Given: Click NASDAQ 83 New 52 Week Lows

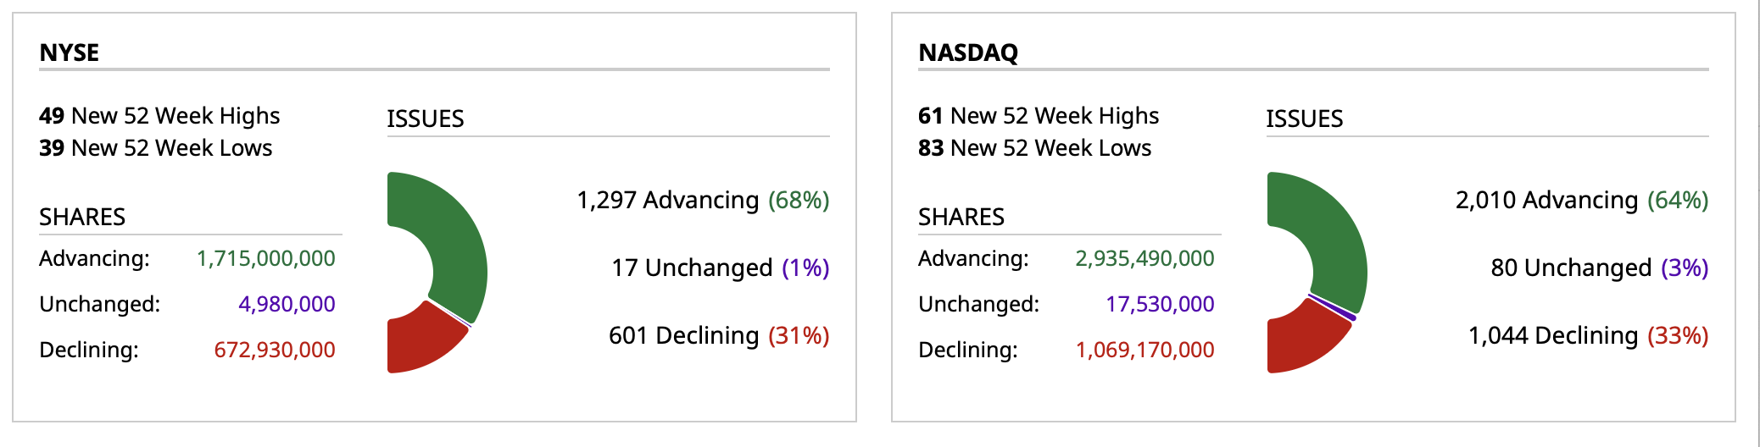Looking at the screenshot, I should coord(1034,148).
